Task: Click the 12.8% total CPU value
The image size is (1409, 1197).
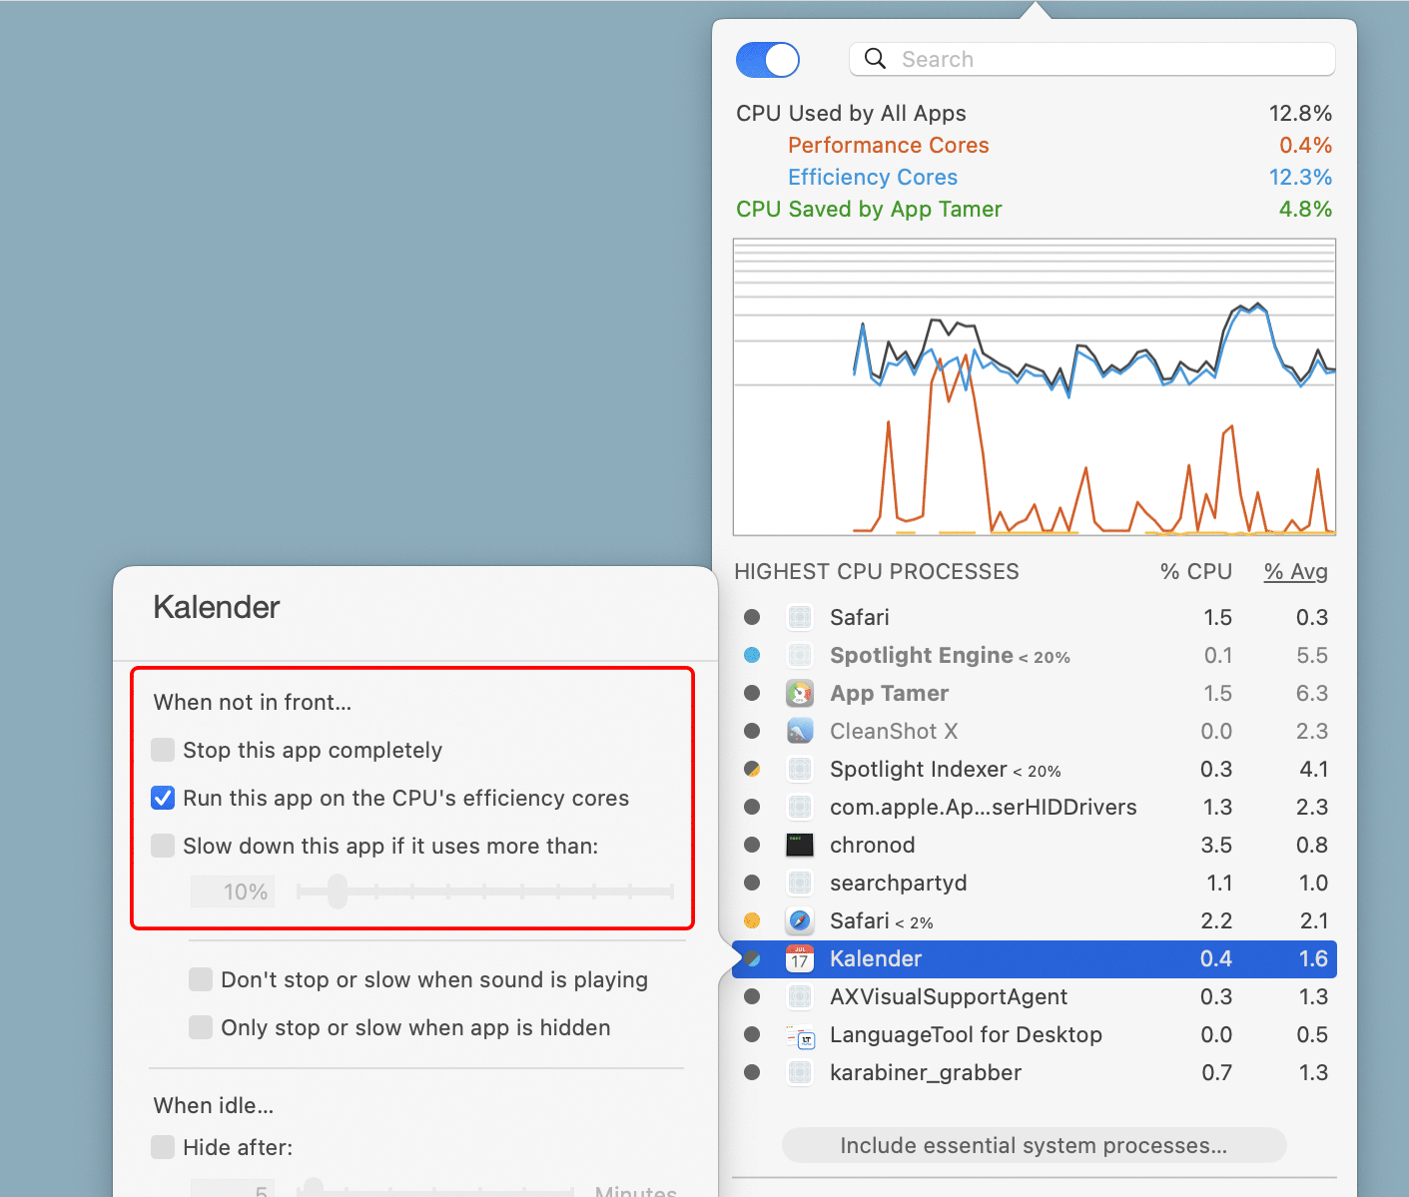Action: [1300, 113]
